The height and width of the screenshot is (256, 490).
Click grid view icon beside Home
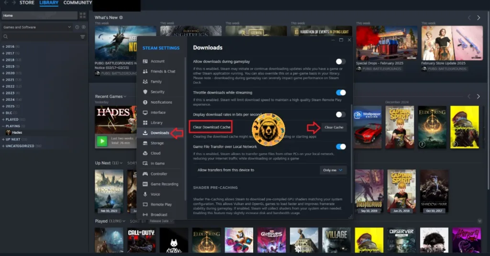coord(82,15)
